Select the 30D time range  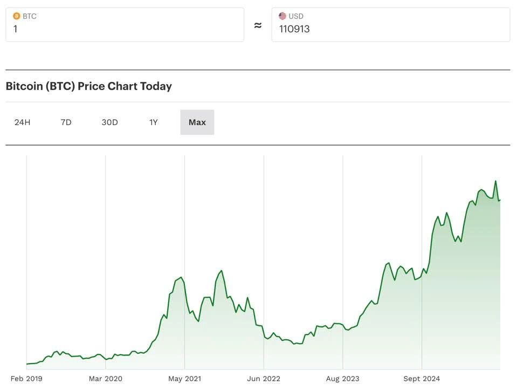click(x=109, y=122)
